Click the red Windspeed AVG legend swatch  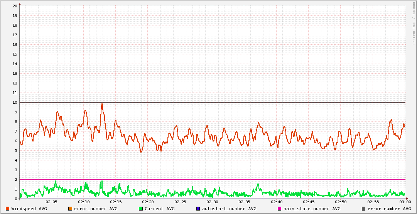(x=8, y=209)
